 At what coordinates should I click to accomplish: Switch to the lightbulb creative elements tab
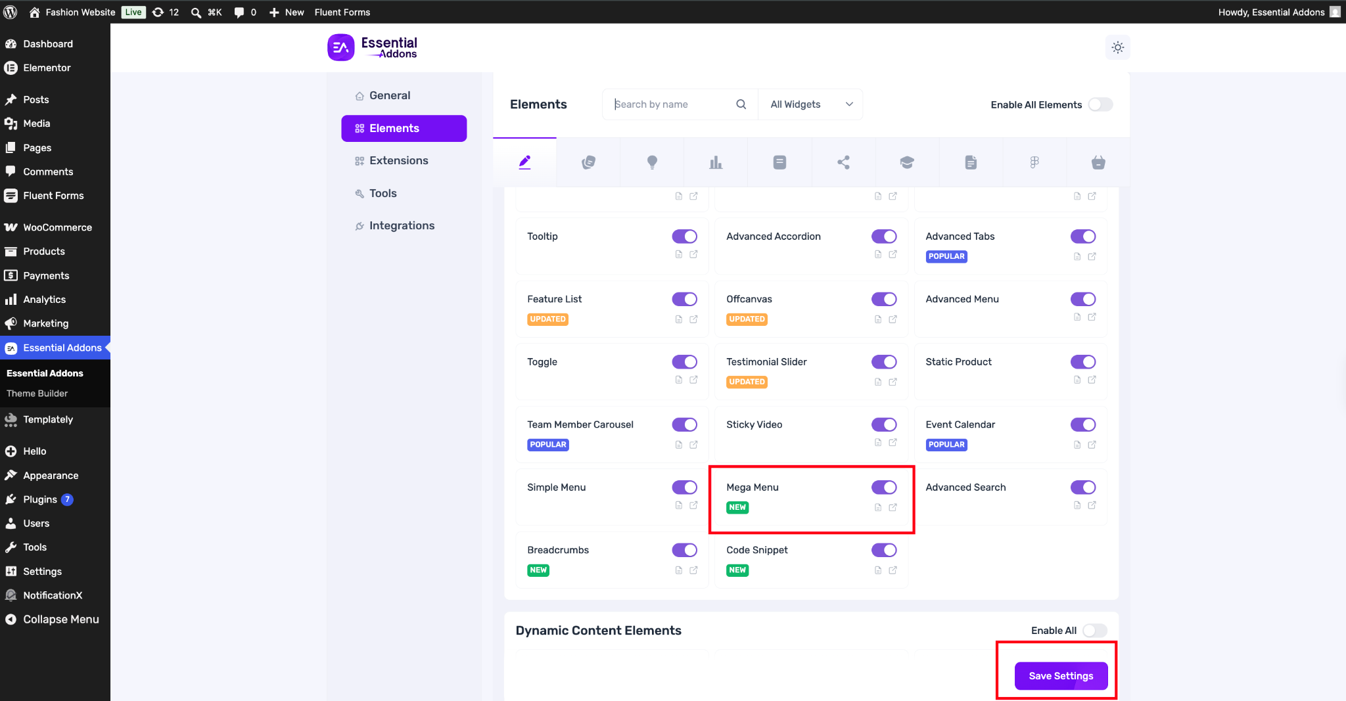coord(652,162)
